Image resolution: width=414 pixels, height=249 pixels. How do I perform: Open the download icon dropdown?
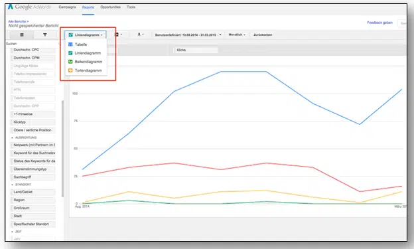(x=141, y=35)
